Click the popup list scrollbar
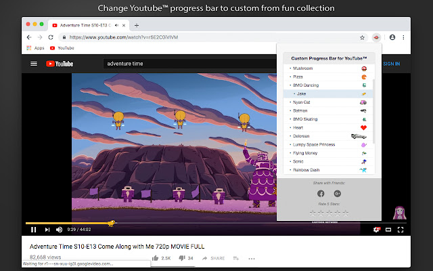The height and width of the screenshot is (271, 433). [x=373, y=111]
